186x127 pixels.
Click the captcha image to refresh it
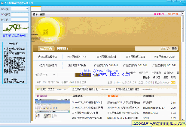[x=16, y=28]
